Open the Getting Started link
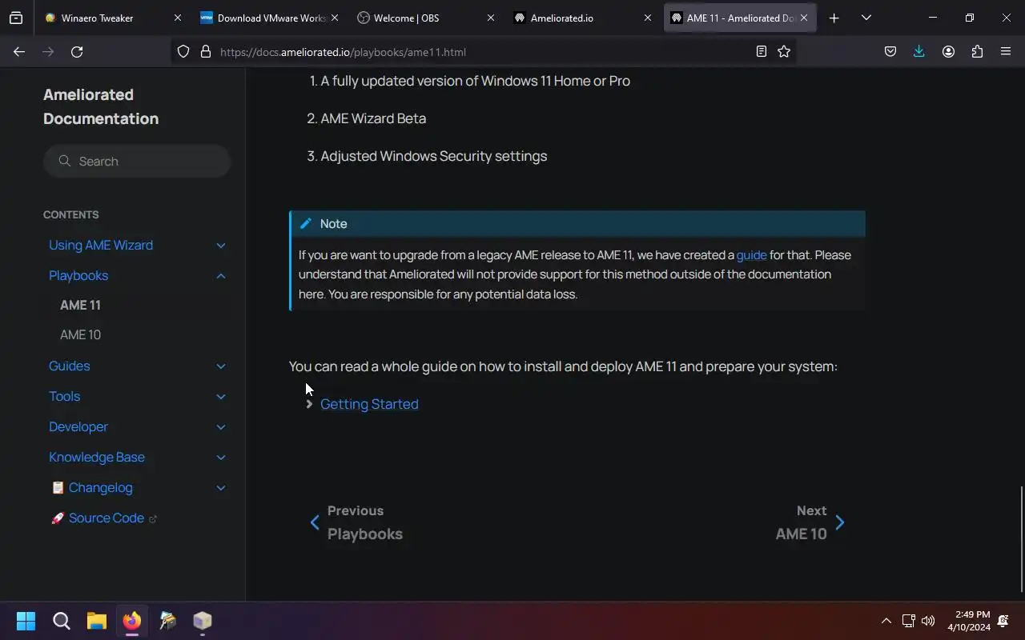 (369, 405)
